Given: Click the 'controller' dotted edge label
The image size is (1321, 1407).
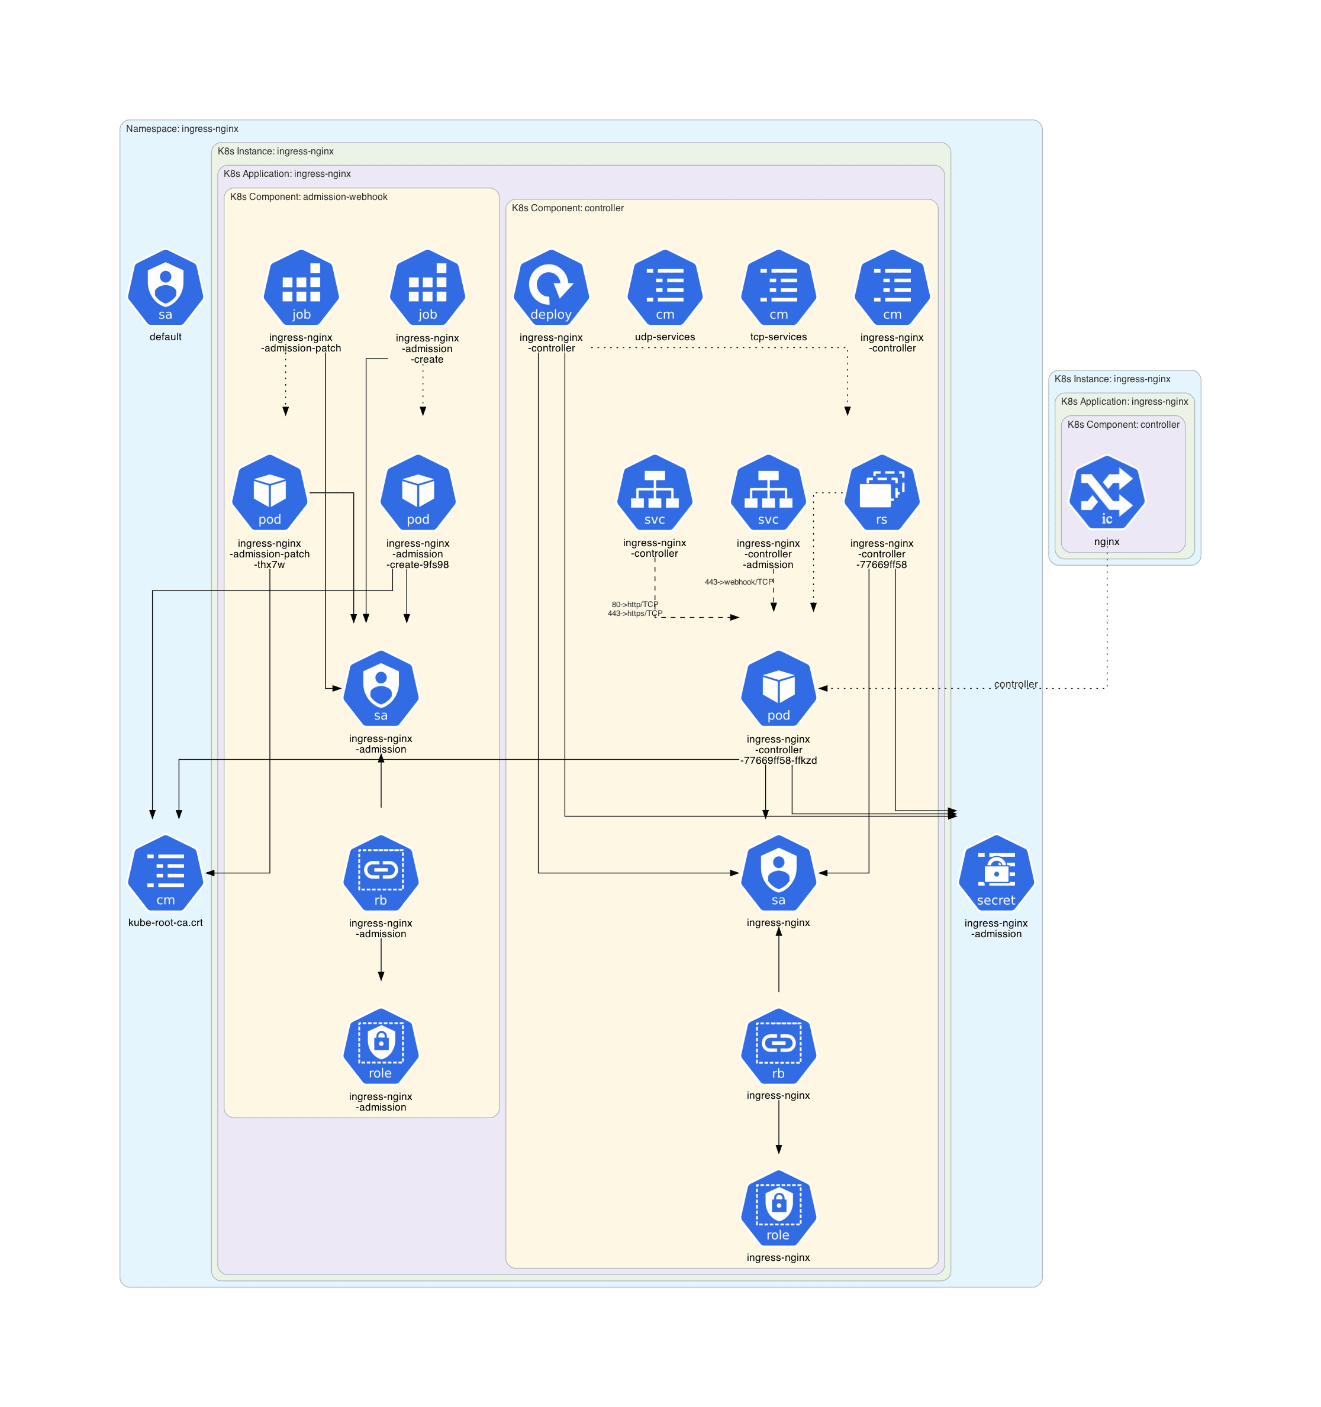Looking at the screenshot, I should click(1015, 684).
